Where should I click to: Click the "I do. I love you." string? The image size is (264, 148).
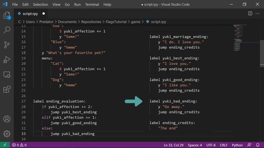pos(183,42)
